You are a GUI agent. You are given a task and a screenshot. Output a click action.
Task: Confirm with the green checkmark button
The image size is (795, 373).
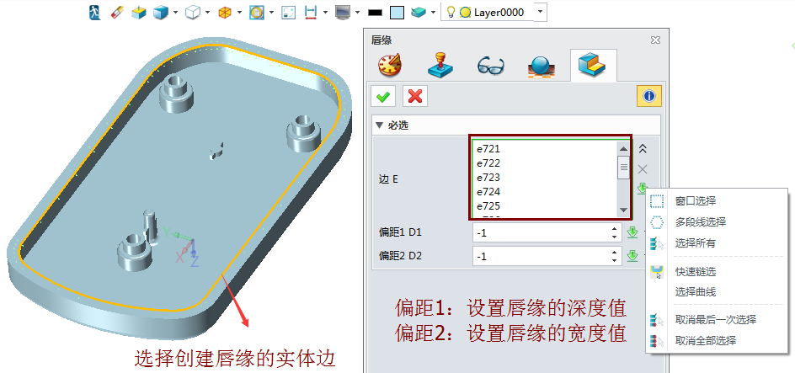click(x=384, y=96)
